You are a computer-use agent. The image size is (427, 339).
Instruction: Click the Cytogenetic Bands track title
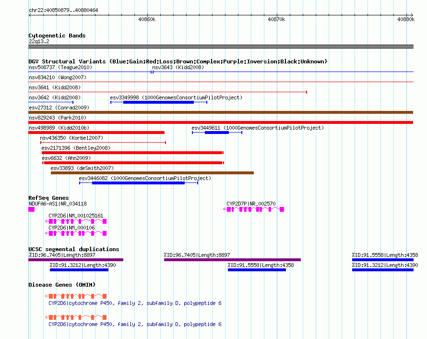pos(57,36)
